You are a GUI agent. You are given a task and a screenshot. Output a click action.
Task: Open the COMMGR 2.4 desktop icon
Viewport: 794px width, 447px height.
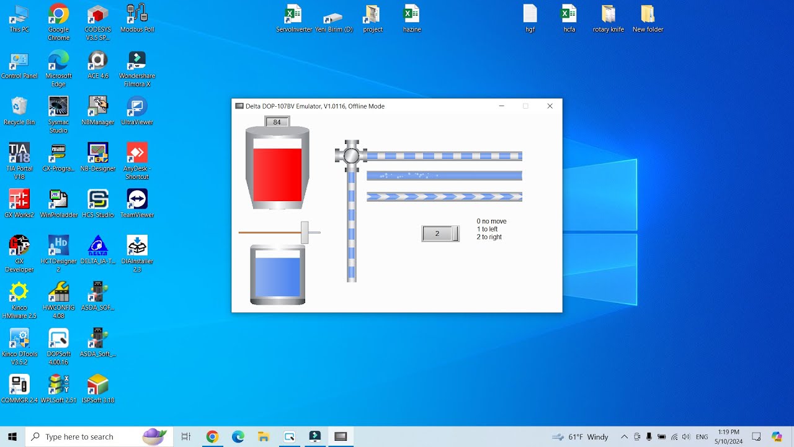coord(19,389)
